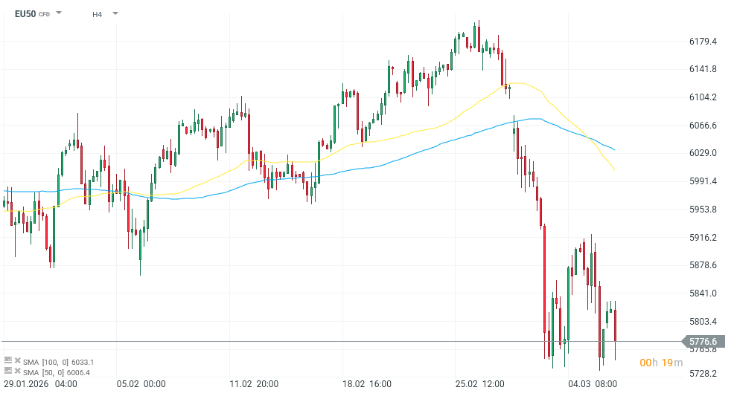
Task: Open settings for the SMA 50 indicator
Action: [8, 371]
